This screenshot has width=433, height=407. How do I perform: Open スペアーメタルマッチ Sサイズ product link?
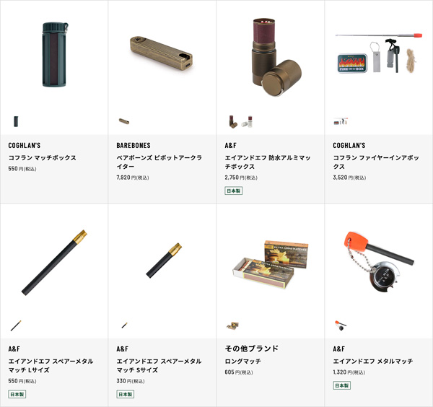click(x=159, y=366)
